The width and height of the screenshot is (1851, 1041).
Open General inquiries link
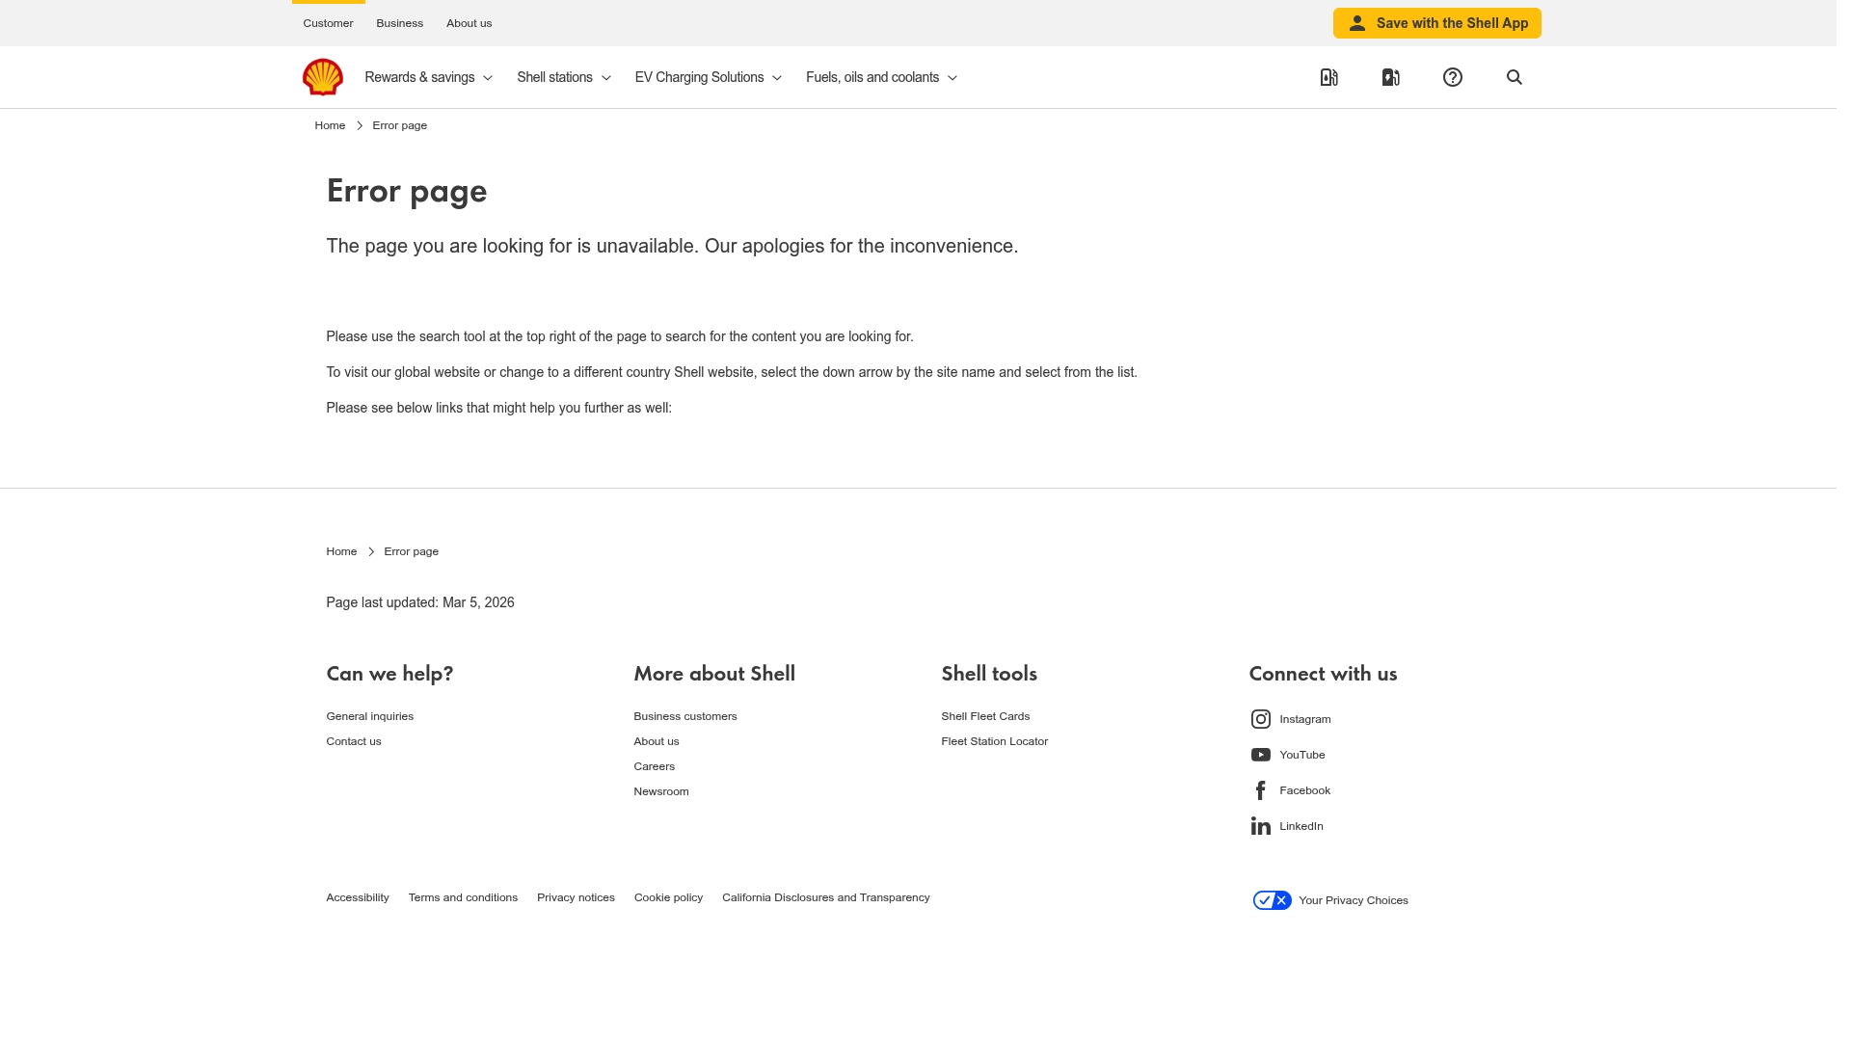pos(369,716)
